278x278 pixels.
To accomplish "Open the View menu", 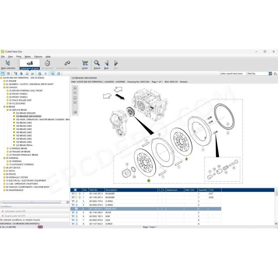I will (x=10, y=56).
